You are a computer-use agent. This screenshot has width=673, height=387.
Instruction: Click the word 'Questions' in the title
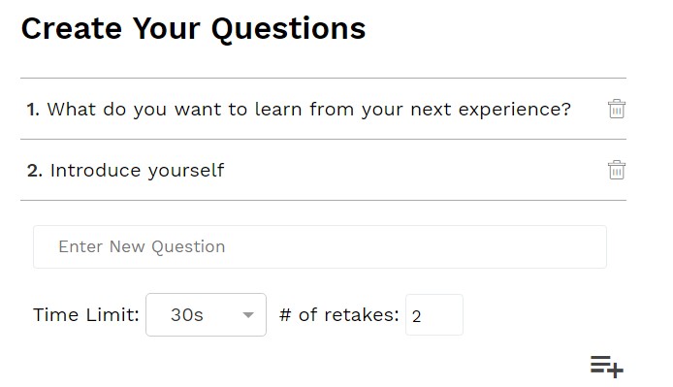coord(288,29)
